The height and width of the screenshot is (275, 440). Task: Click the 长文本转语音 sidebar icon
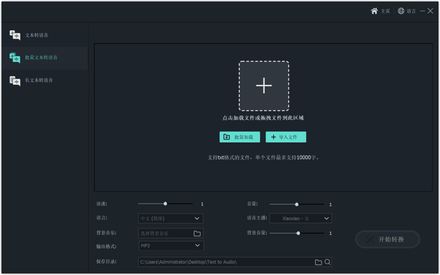(15, 81)
